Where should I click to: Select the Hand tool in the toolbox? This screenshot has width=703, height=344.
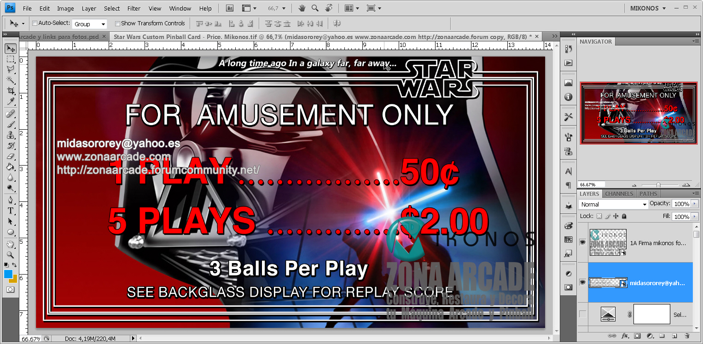coord(10,244)
